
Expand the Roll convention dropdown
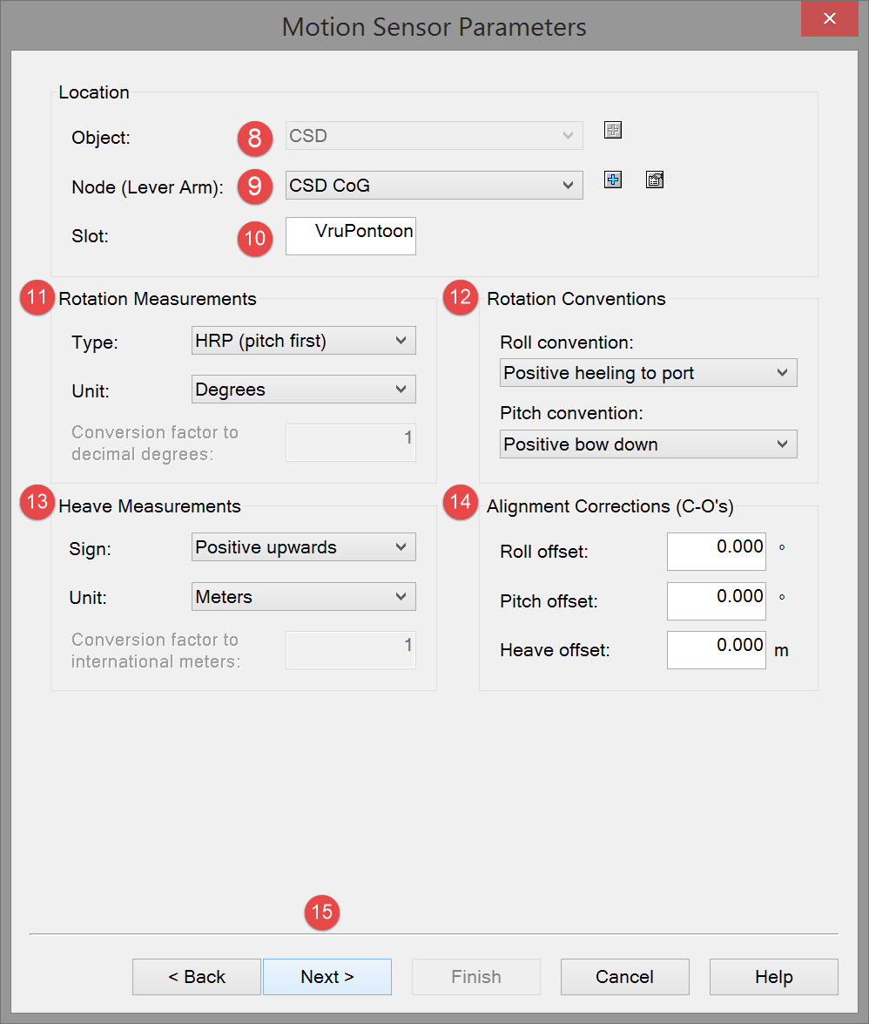tap(649, 373)
